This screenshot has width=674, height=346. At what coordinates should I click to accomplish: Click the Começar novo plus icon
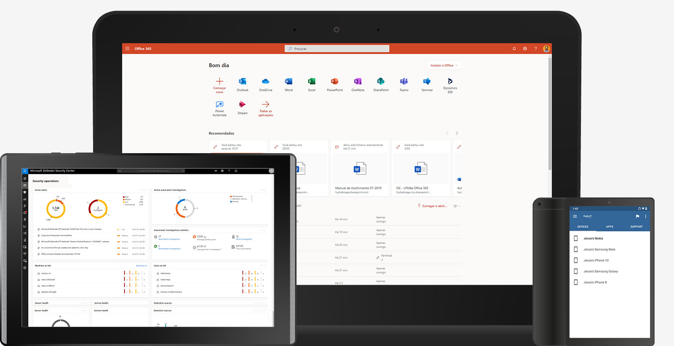[x=220, y=81]
